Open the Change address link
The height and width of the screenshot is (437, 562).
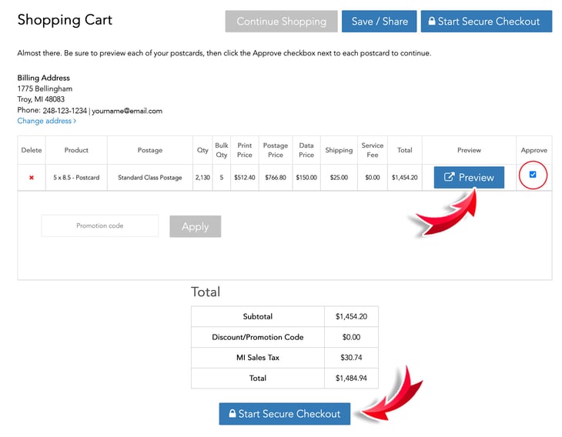pos(44,122)
